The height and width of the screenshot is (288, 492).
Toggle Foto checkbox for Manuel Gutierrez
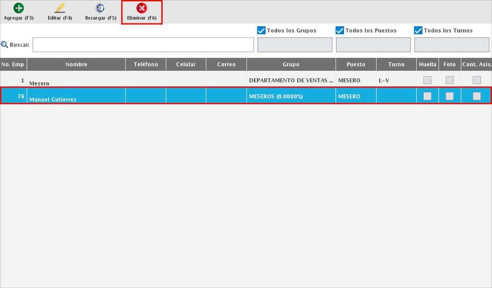tap(450, 96)
